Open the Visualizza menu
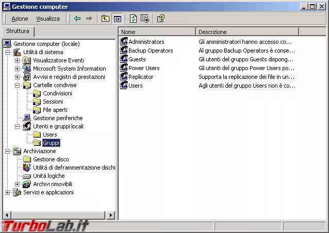This screenshot has height=233, width=329. [47, 19]
